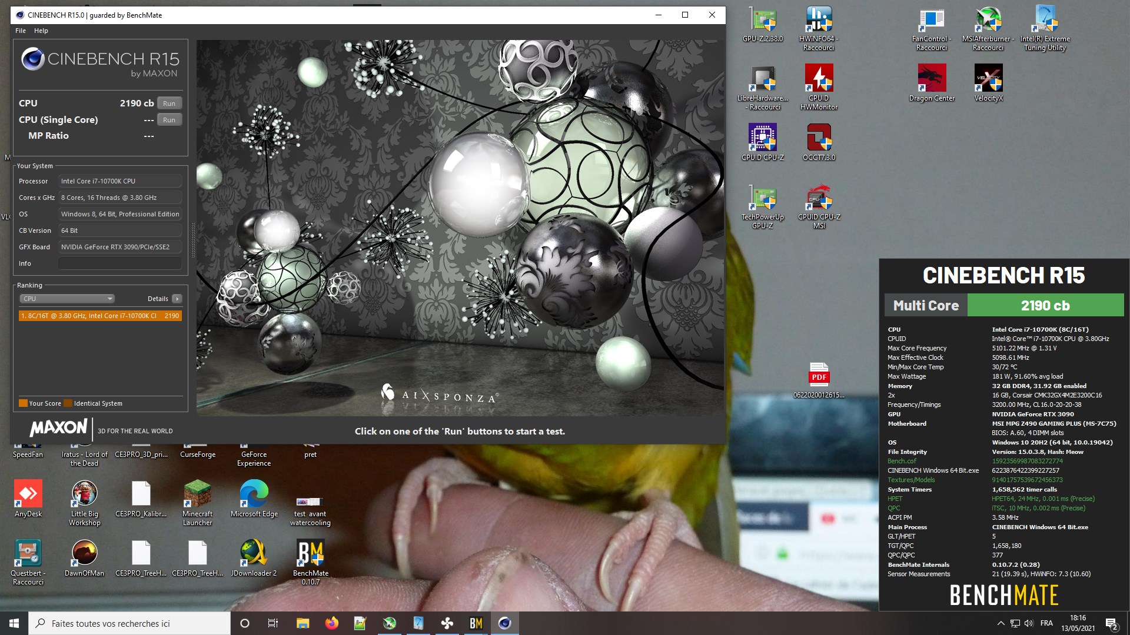
Task: Open FRA language indicator in tray
Action: tap(1046, 623)
